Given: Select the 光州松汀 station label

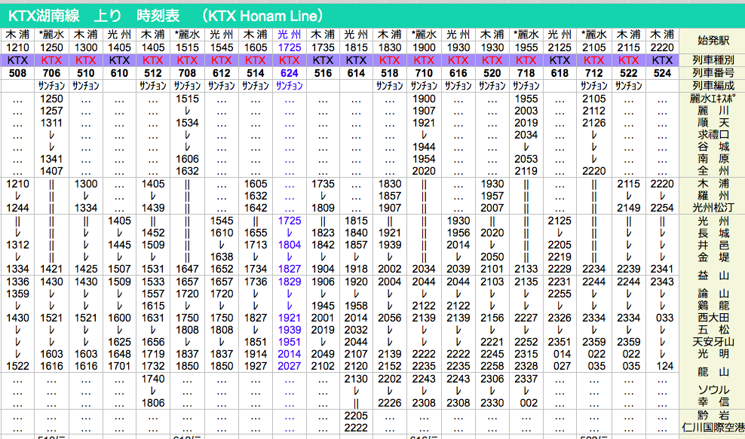Looking at the screenshot, I should point(713,208).
